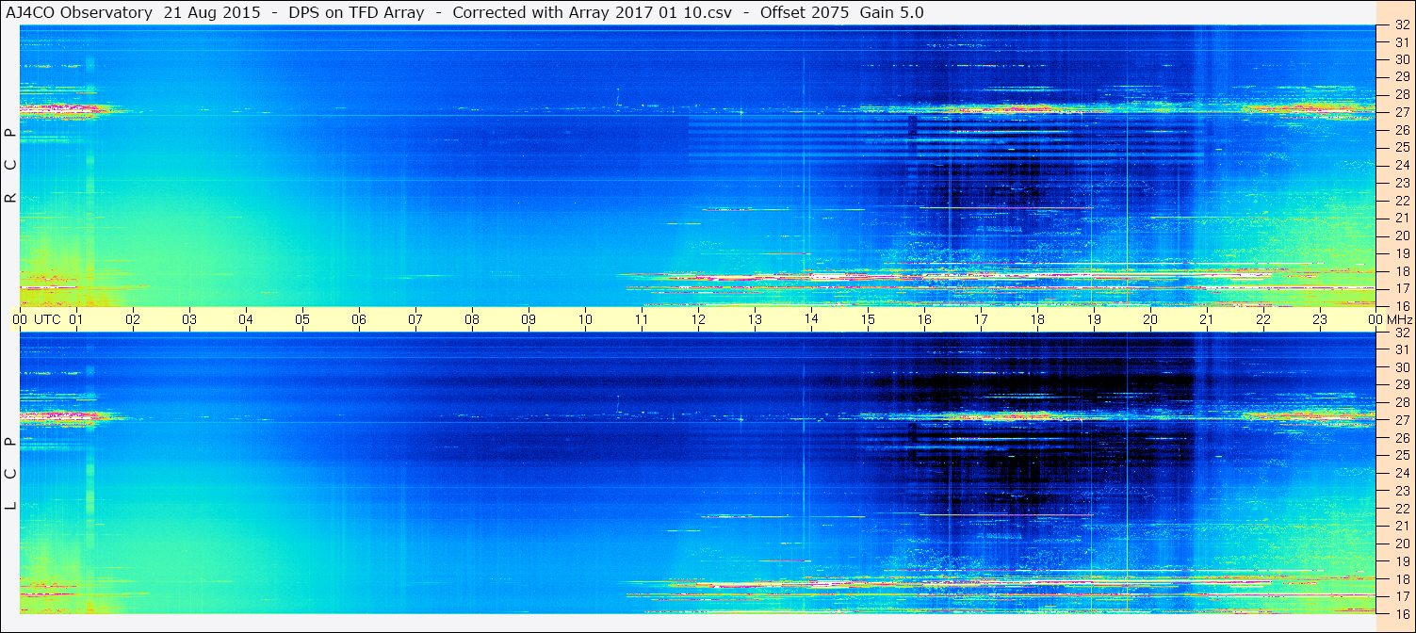Click the 17 MHz label of RCP panel

click(1402, 288)
